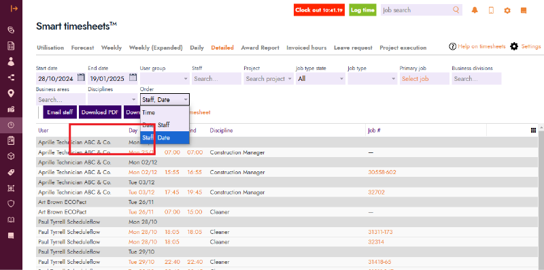Switch to the Daily tab
This screenshot has width=544, height=270.
click(x=197, y=48)
